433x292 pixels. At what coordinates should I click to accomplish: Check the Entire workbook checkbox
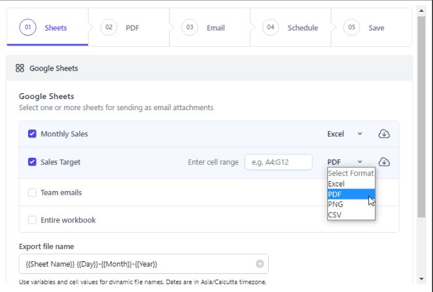click(x=32, y=220)
